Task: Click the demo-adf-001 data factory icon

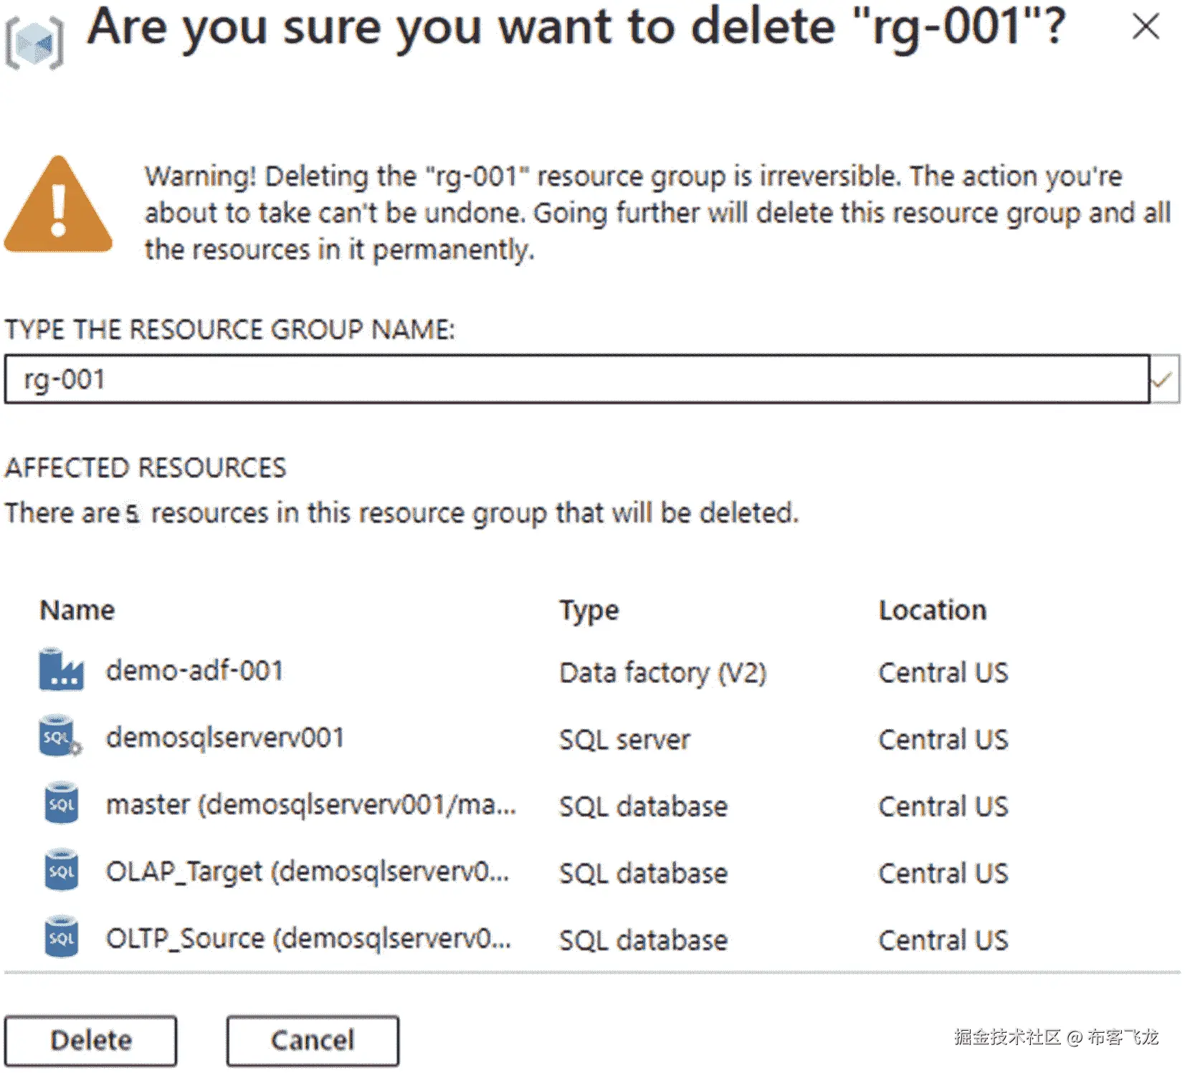Action: 62,670
